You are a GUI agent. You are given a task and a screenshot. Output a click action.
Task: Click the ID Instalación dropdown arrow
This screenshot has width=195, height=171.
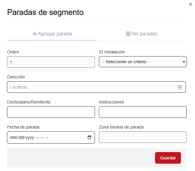184,62
